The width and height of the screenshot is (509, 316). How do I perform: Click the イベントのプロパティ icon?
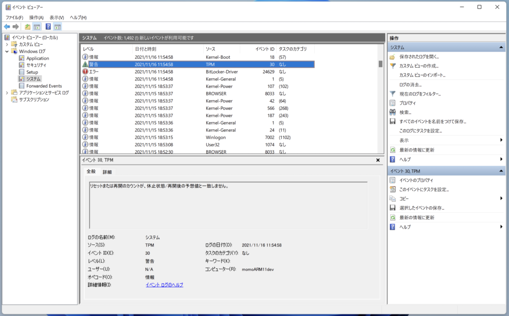(393, 180)
